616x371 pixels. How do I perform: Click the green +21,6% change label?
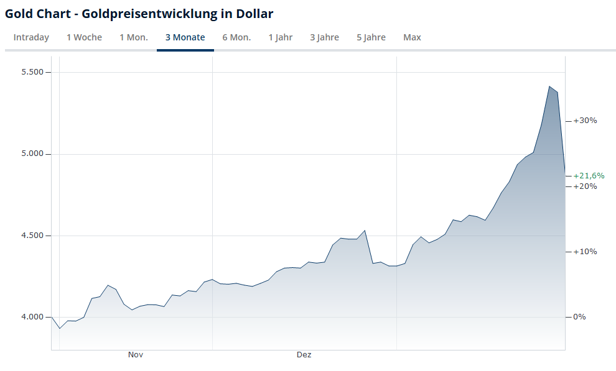589,176
